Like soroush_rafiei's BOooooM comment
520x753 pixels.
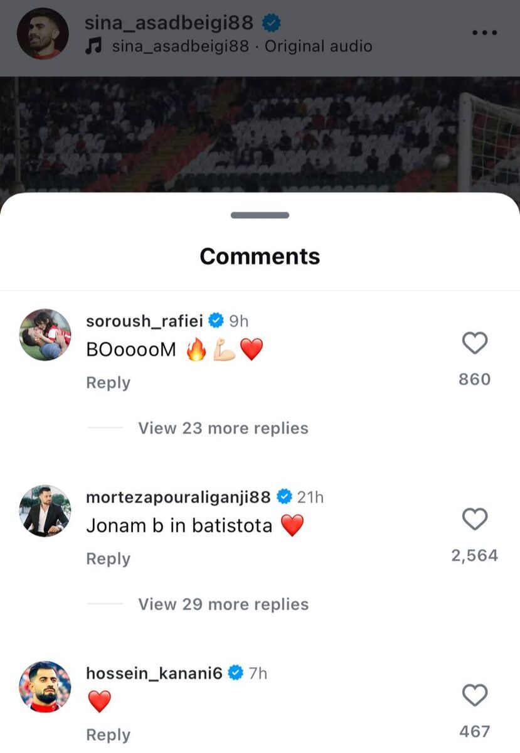[475, 343]
